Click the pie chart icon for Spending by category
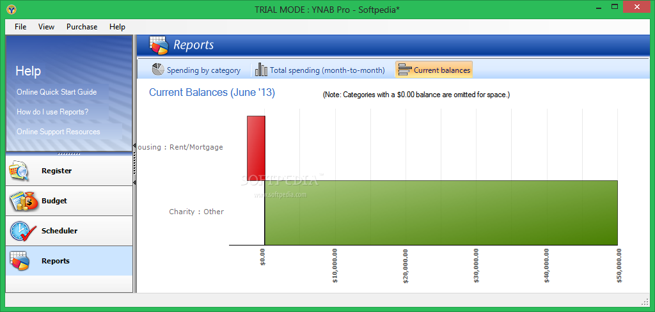Screen dimensions: 655x312 click(158, 70)
